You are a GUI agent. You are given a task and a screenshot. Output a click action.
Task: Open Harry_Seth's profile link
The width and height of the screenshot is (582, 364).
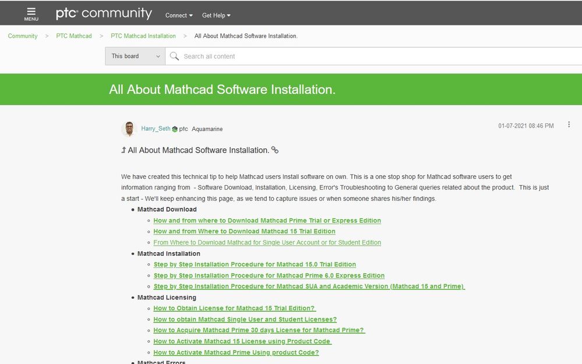point(156,129)
